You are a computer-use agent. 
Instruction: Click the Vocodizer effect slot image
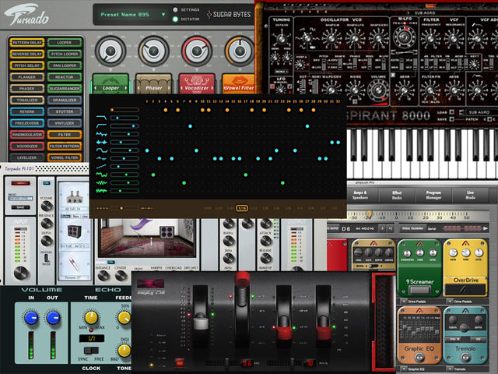point(197,83)
